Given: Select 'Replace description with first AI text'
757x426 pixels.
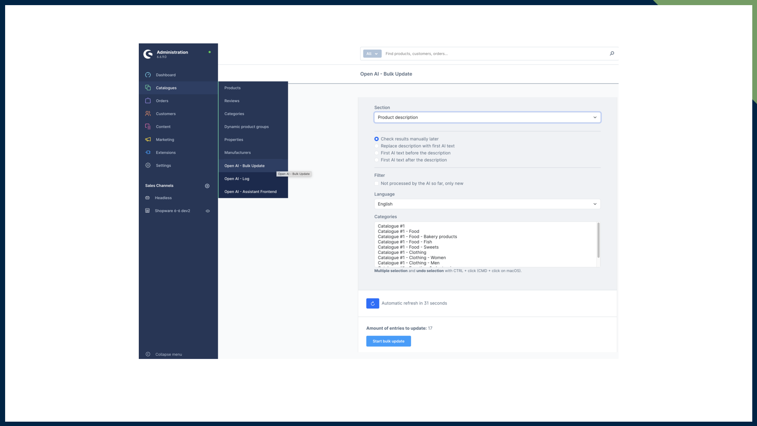Looking at the screenshot, I should 377,146.
